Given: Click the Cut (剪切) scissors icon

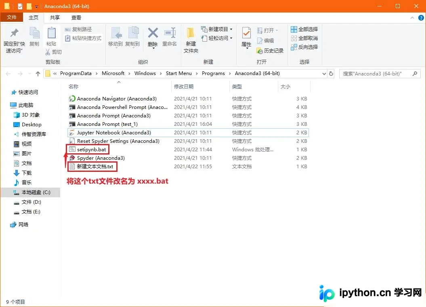Looking at the screenshot, I should [x=48, y=52].
